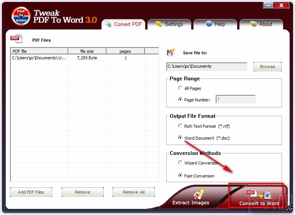
Task: Click the Tweak PDF to Word round logo
Action: [21, 16]
